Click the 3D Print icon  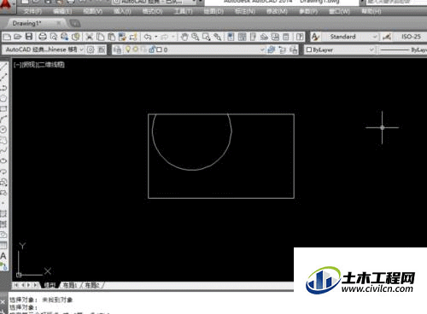(75, 37)
